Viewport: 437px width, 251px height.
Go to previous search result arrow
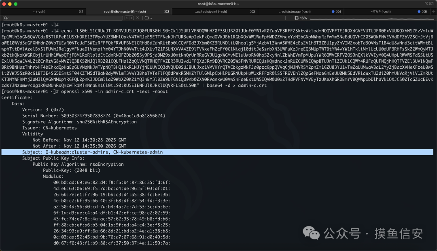(x=127, y=18)
